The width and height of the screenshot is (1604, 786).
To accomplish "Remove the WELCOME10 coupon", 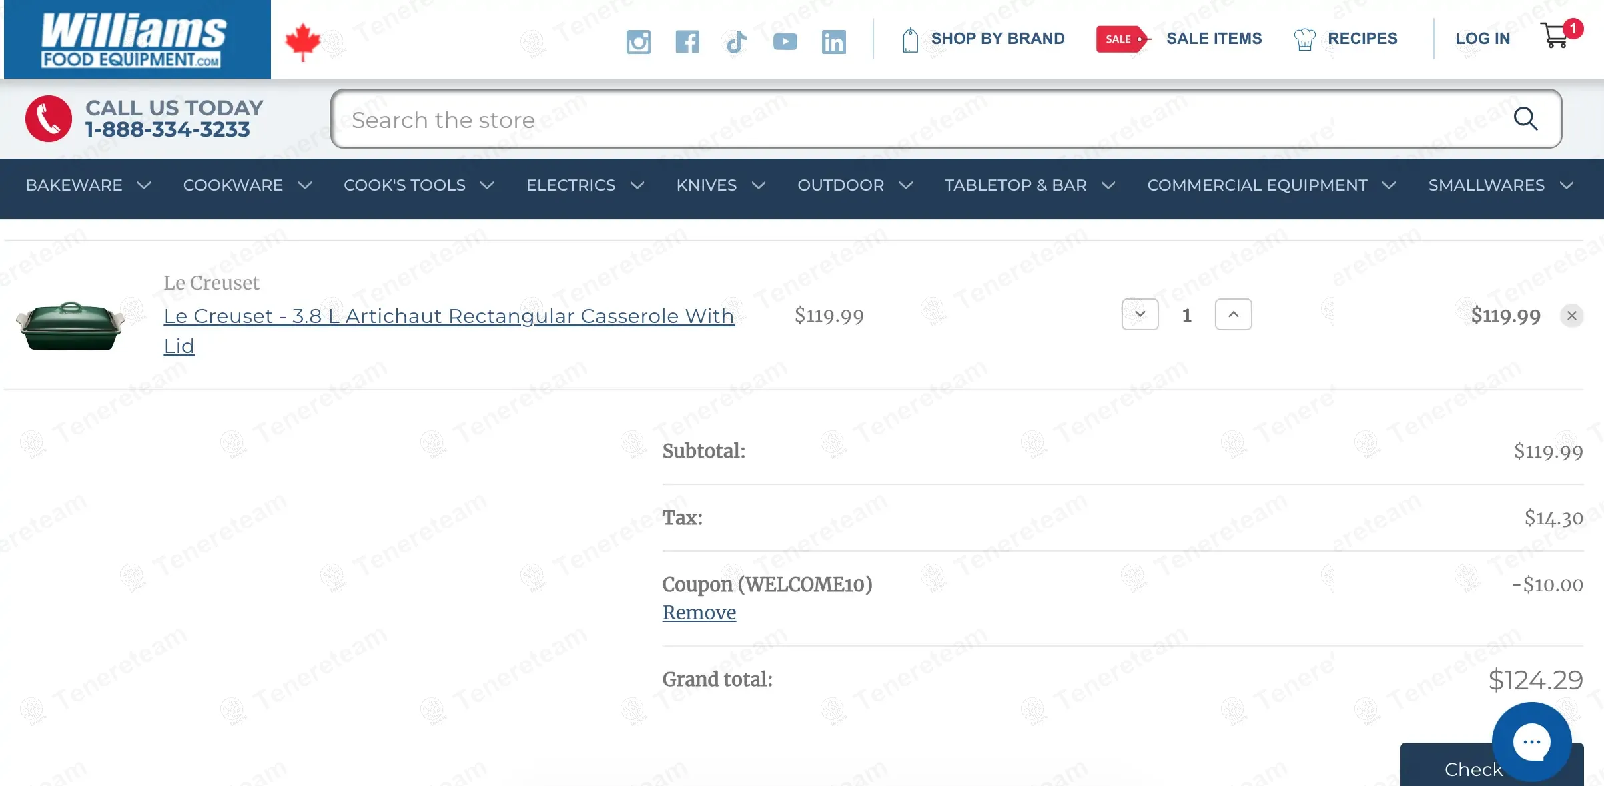I will [699, 613].
